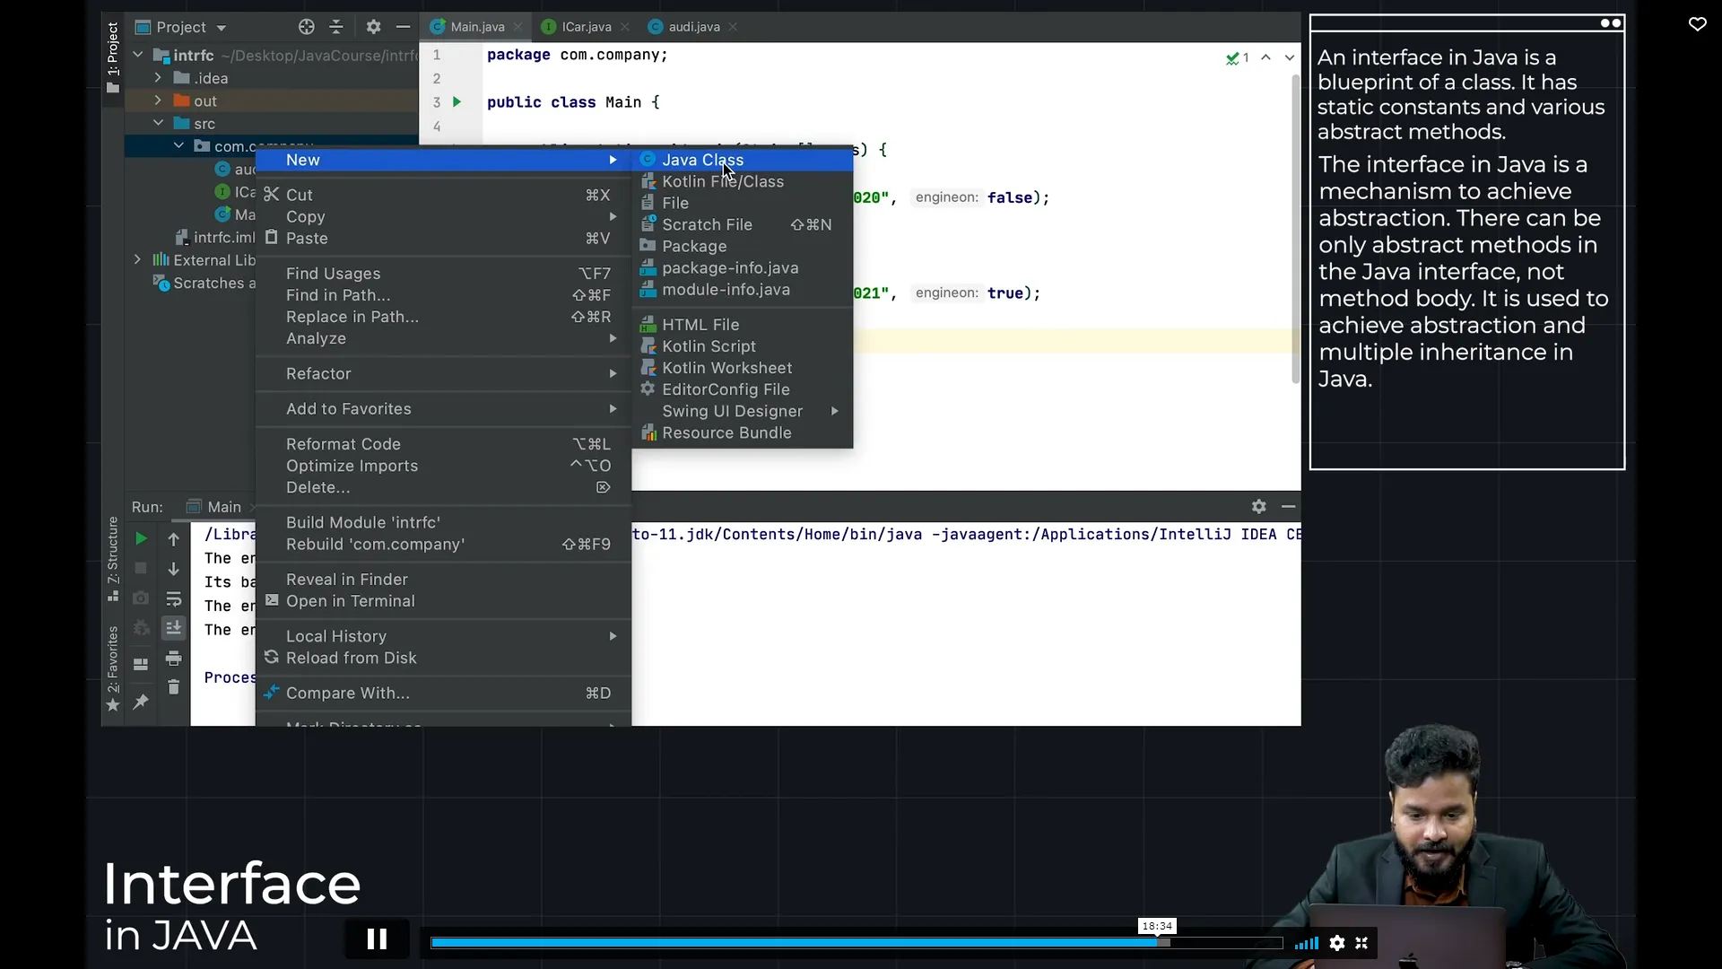Click the print icon in the Run panel

point(174,659)
